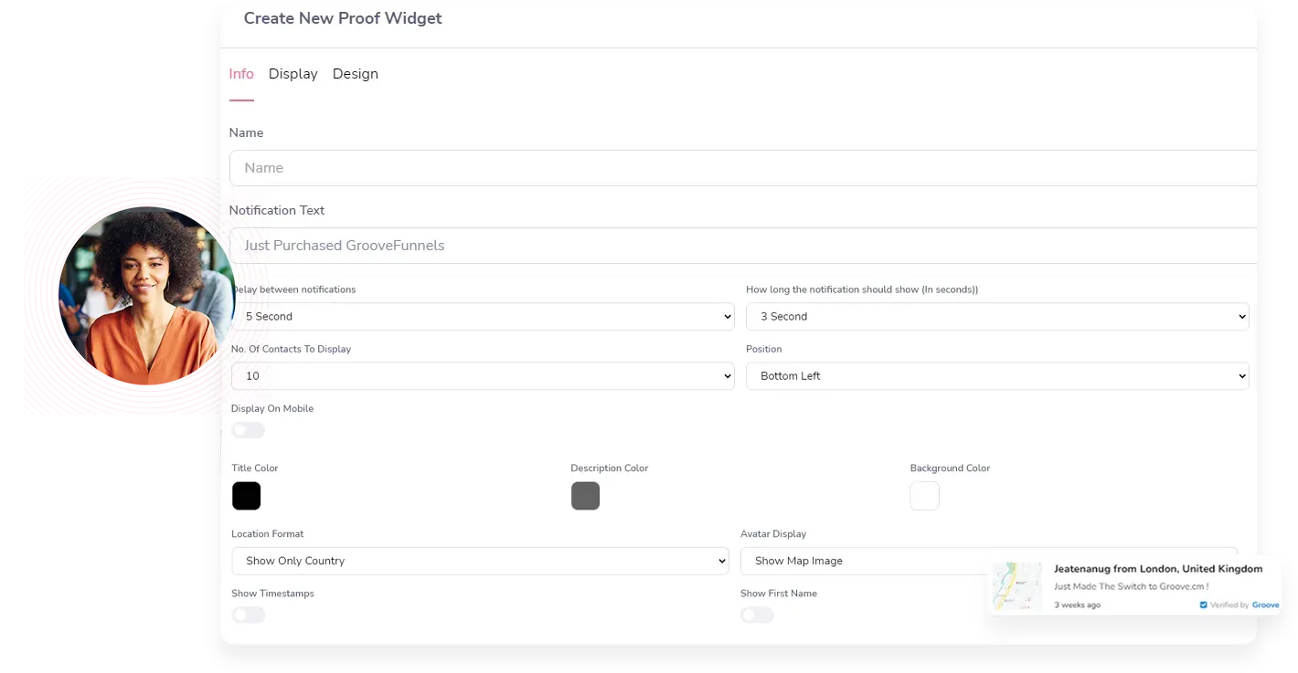Click the map thumbnail in the notification popup
Image resolution: width=1298 pixels, height=673 pixels.
point(1017,586)
